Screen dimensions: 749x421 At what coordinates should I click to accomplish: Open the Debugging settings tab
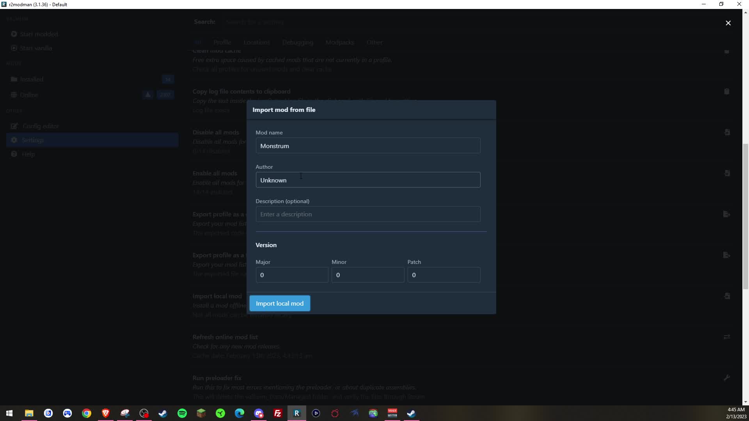tap(297, 42)
